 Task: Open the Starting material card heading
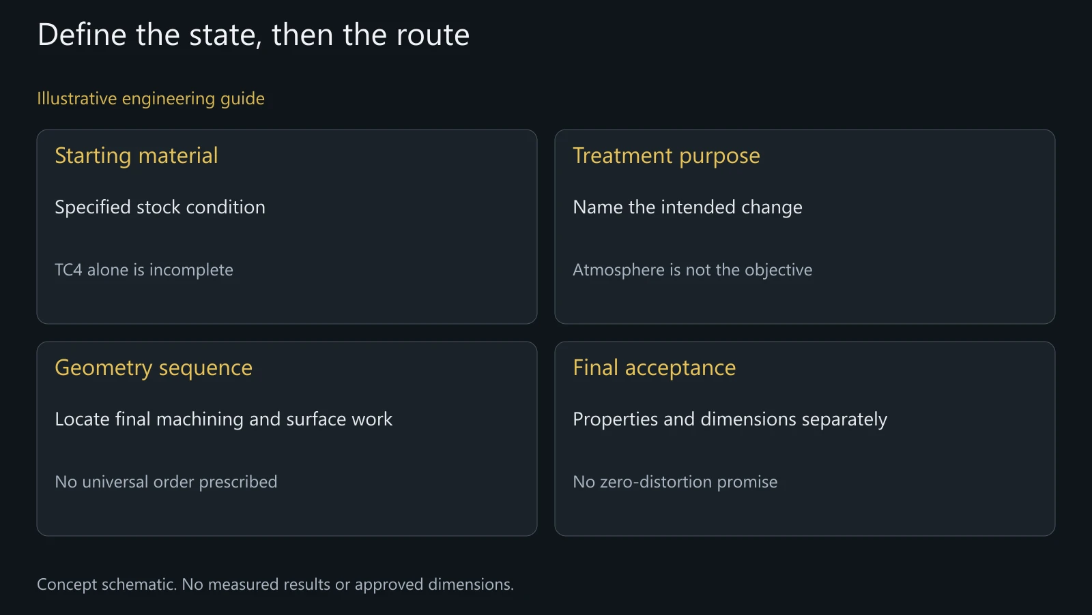coord(136,155)
